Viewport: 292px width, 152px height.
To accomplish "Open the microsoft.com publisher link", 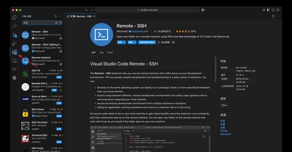I will [x=140, y=31].
